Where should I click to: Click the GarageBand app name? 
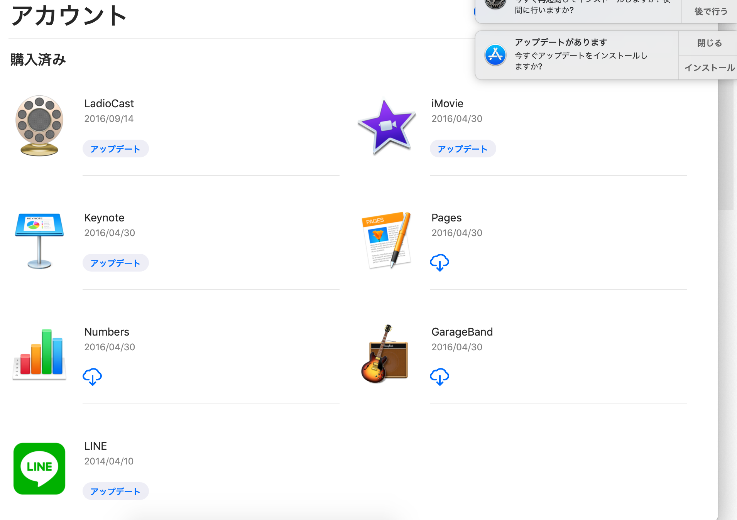coord(462,332)
